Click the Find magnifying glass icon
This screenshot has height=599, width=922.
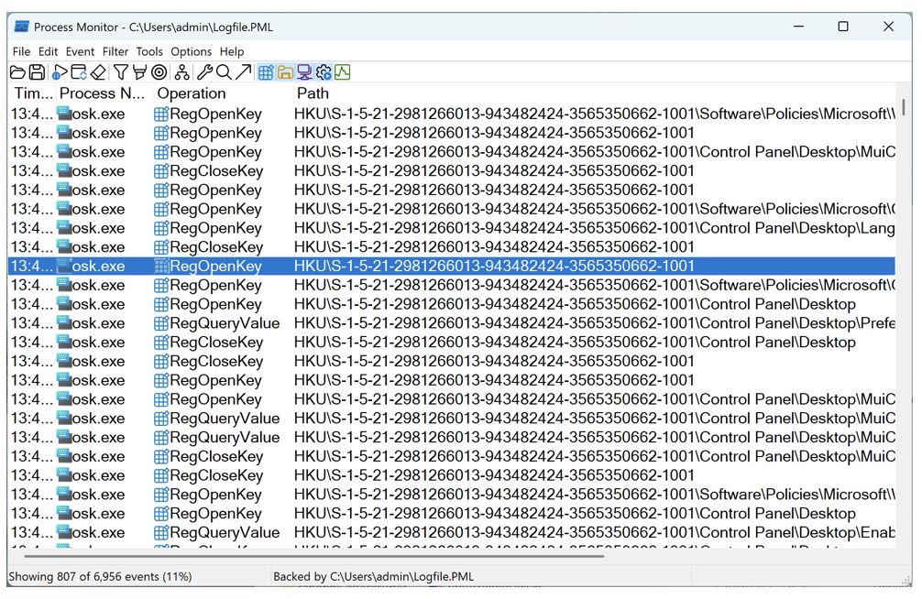(224, 72)
